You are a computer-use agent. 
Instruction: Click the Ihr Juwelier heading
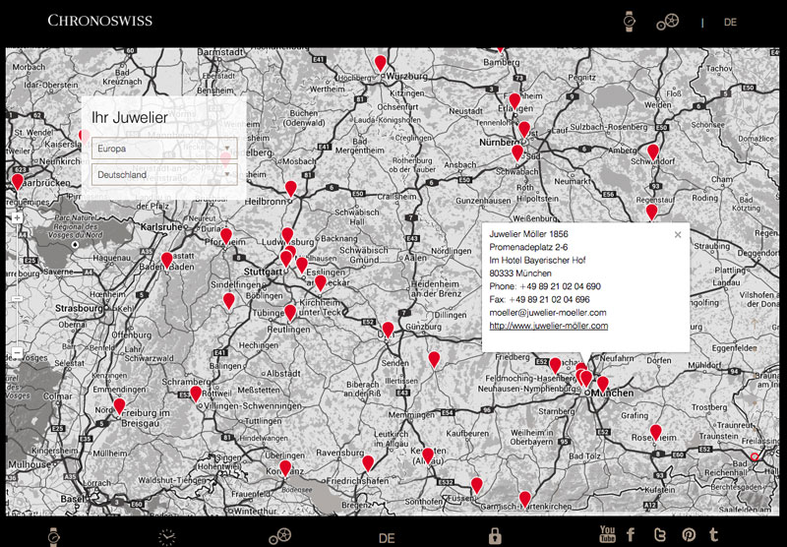[130, 117]
